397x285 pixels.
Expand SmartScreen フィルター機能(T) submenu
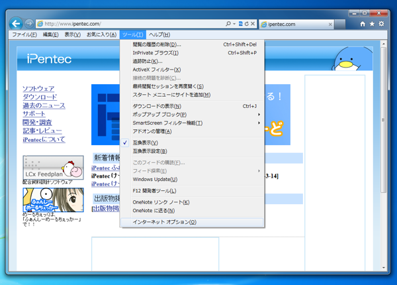click(x=193, y=123)
